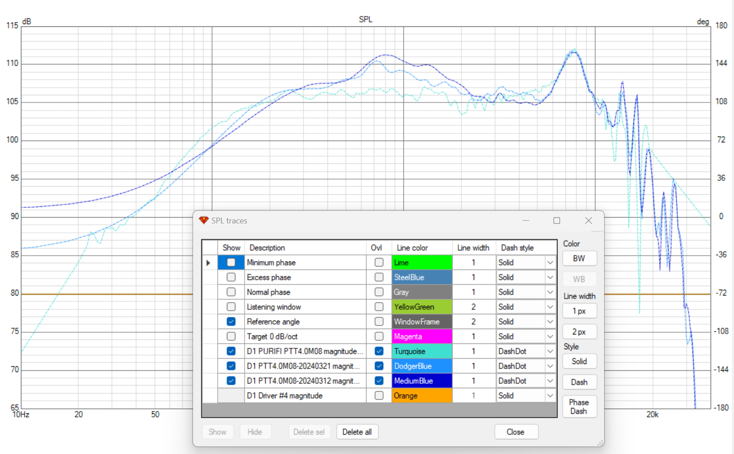
Task: Enable Ovl checkbox for Listening window
Action: (x=379, y=307)
